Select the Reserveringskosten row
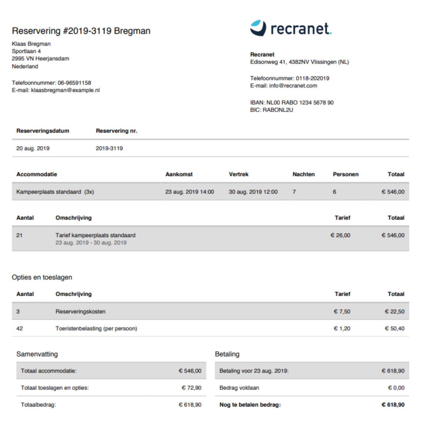Screen dimensions: 424x423 (80, 312)
